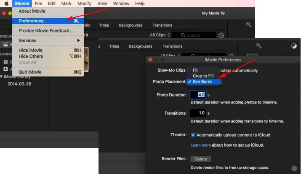Collapse the iMovie Library tree
This screenshot has height=174, width=301.
tap(1, 77)
